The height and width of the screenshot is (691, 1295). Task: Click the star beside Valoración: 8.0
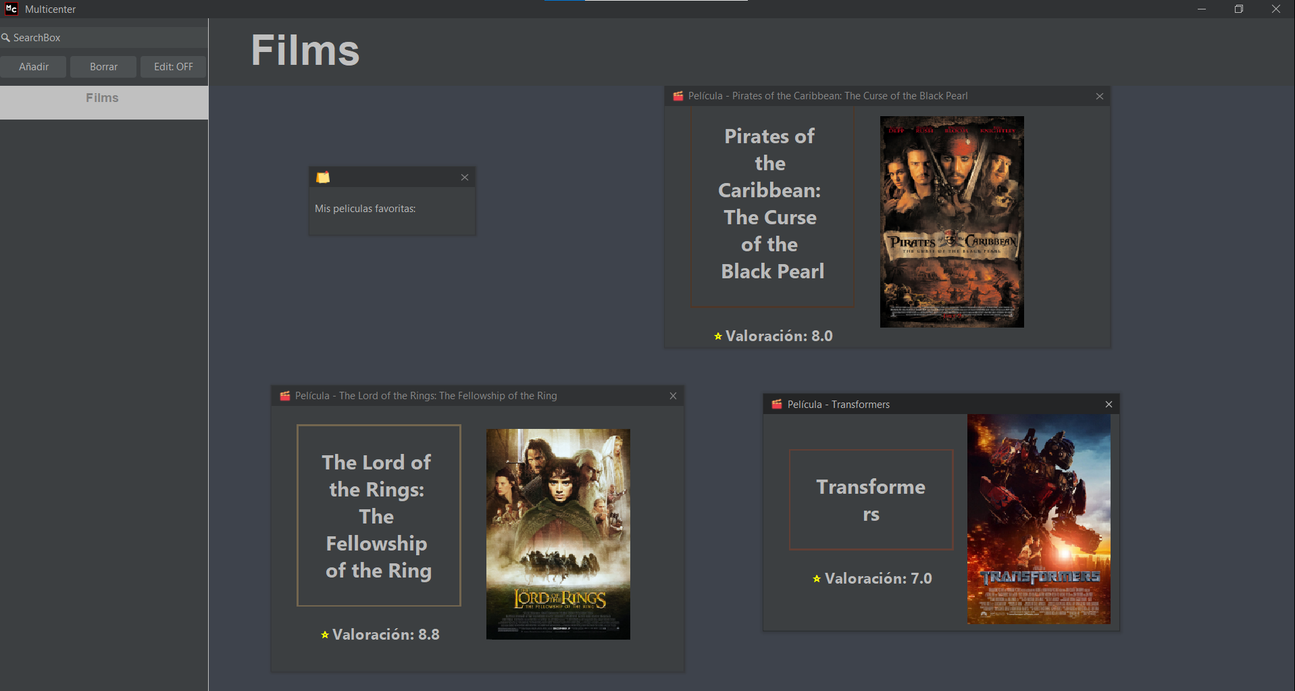(718, 336)
